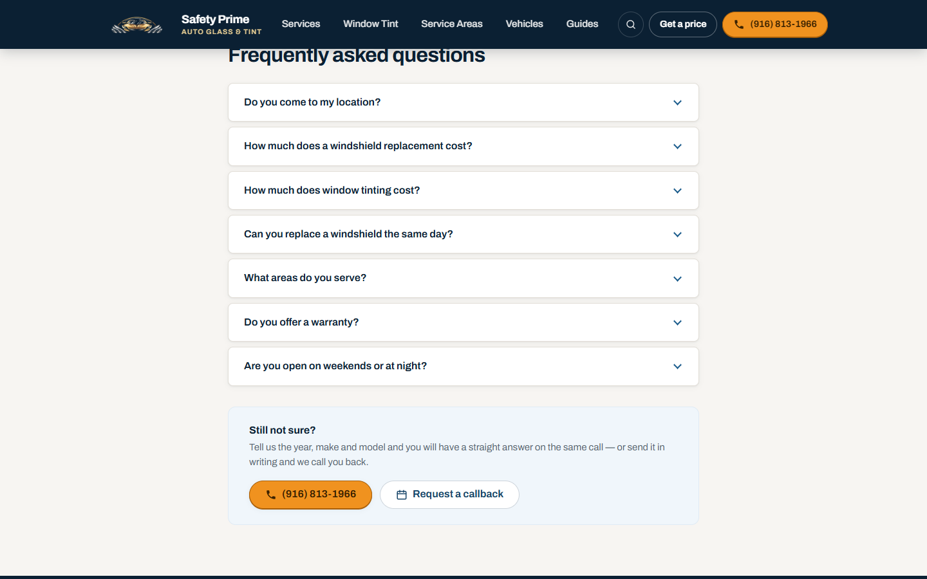Expand windshield replacement cost question
Viewport: 927px width, 579px height.
(464, 146)
